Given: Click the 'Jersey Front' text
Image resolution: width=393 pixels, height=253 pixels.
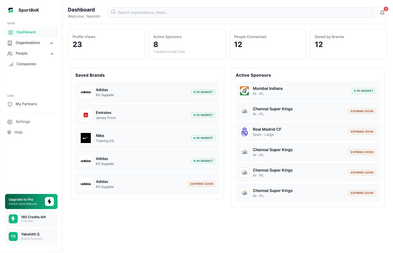Looking at the screenshot, I should click(106, 118).
